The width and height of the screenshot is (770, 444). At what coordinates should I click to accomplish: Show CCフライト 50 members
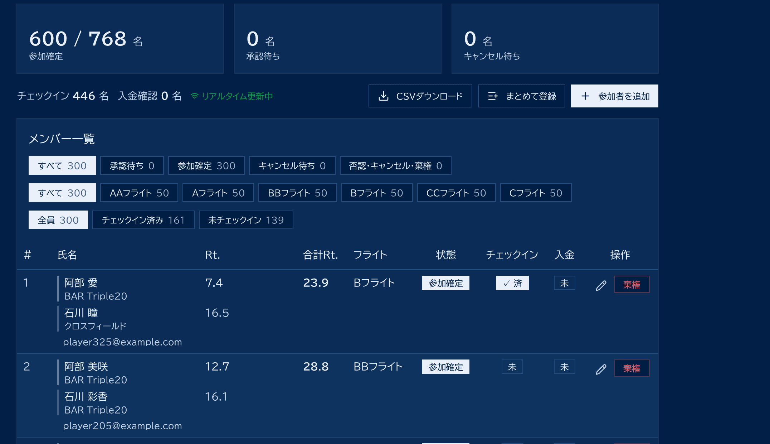click(456, 193)
